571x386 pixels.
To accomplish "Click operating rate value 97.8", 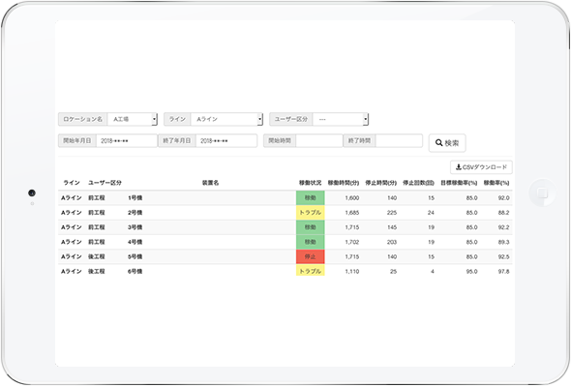I will click(504, 271).
